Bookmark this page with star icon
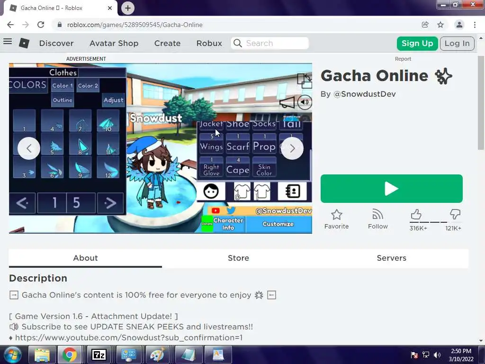485x364 pixels. (440, 25)
